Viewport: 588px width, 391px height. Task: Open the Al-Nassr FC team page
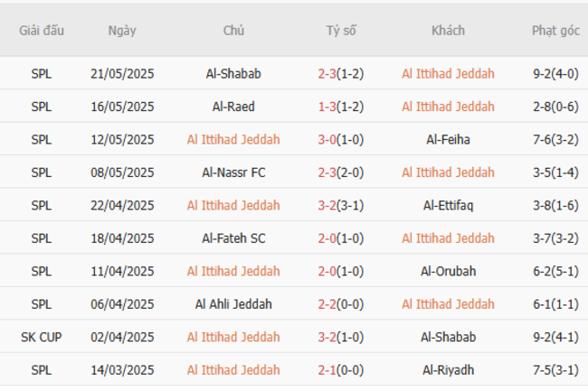(x=233, y=172)
